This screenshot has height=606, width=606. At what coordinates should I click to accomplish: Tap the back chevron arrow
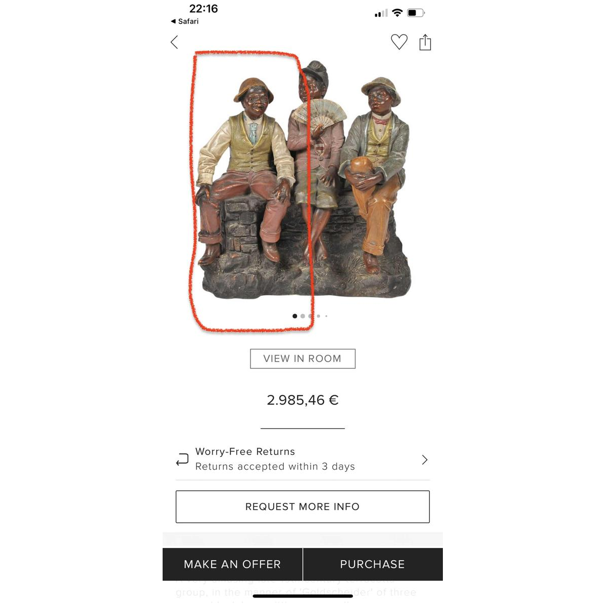[175, 42]
